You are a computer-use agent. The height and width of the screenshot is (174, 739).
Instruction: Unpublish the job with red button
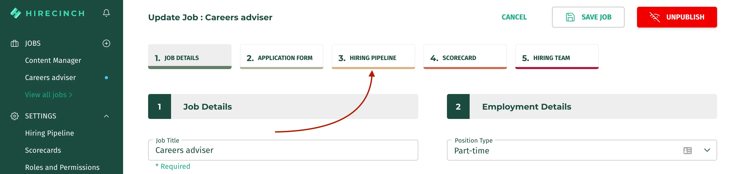click(x=677, y=17)
